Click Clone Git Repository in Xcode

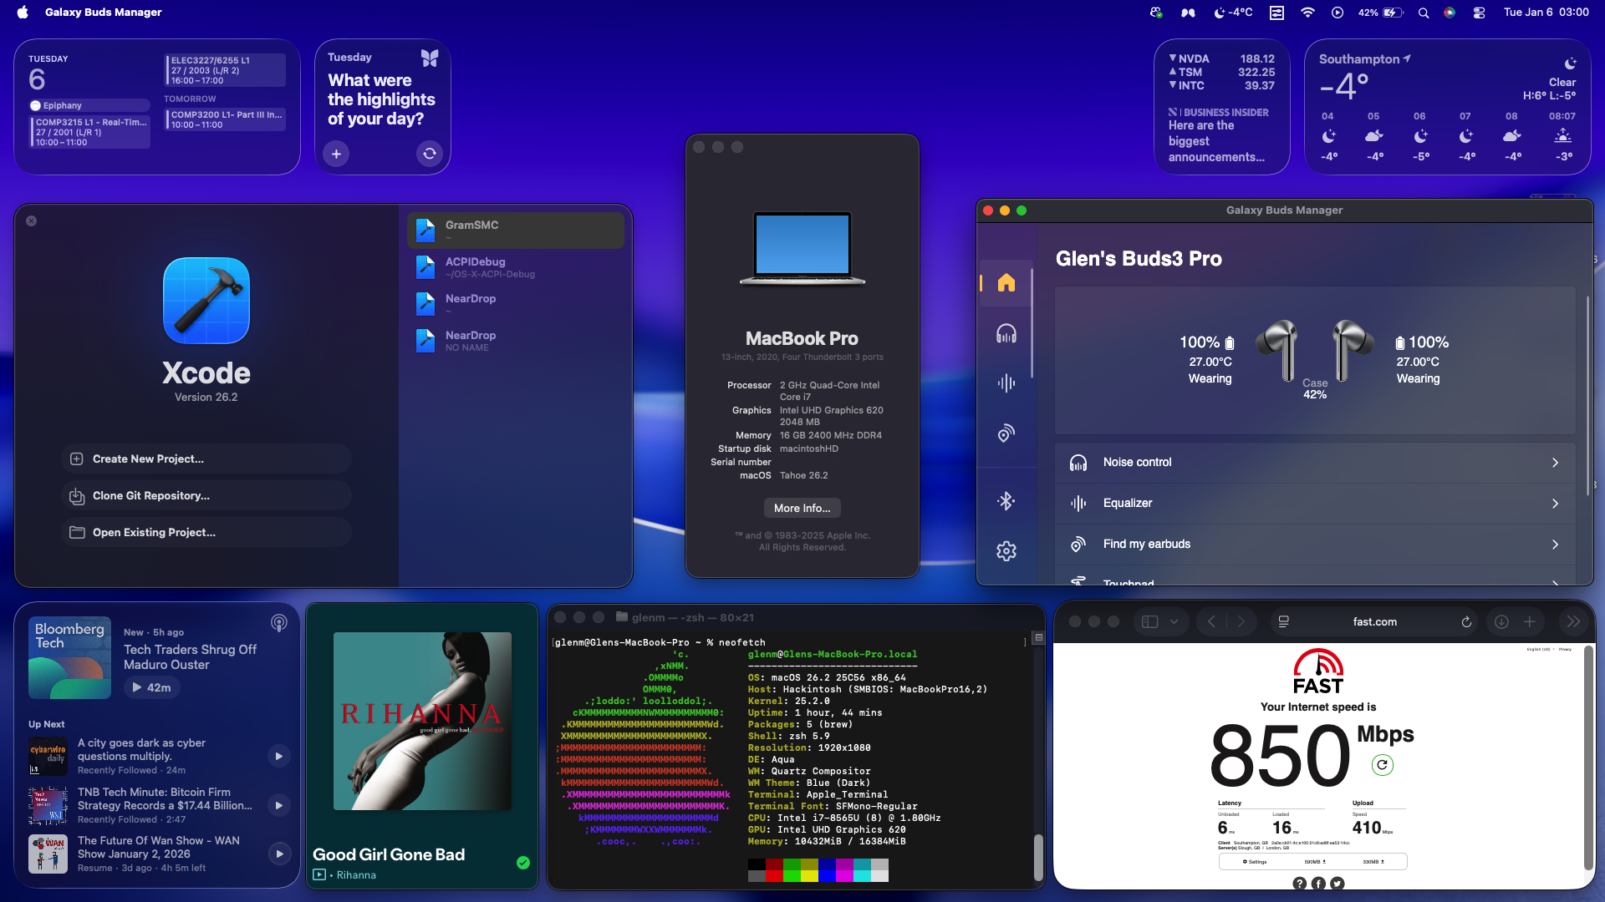(x=206, y=495)
